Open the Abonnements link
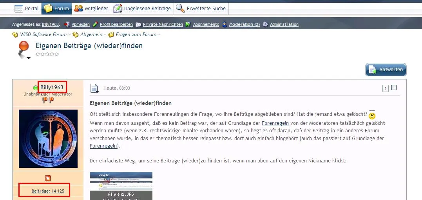The height and width of the screenshot is (200, 422). click(206, 24)
